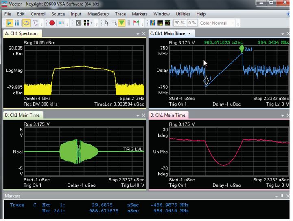Click the red Record button

tap(52, 23)
